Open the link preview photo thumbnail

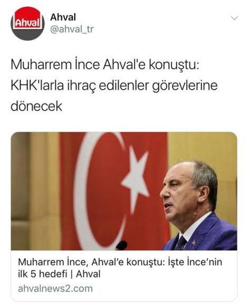pyautogui.click(x=124, y=191)
